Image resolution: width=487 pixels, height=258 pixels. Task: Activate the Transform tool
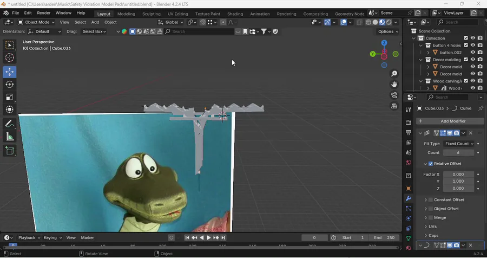10,109
